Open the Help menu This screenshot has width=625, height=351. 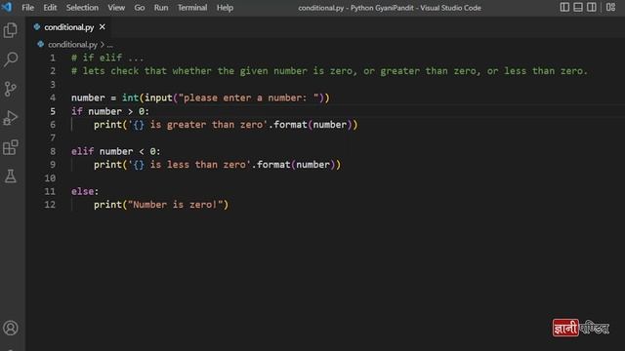click(225, 8)
